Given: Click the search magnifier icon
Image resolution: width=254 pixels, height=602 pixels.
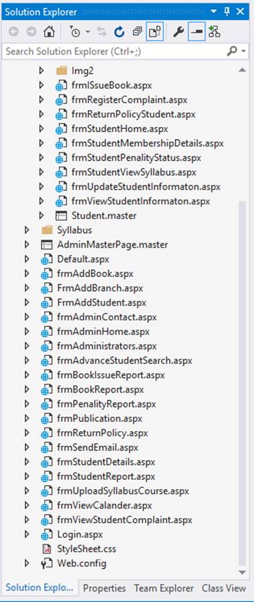Looking at the screenshot, I should click(232, 51).
